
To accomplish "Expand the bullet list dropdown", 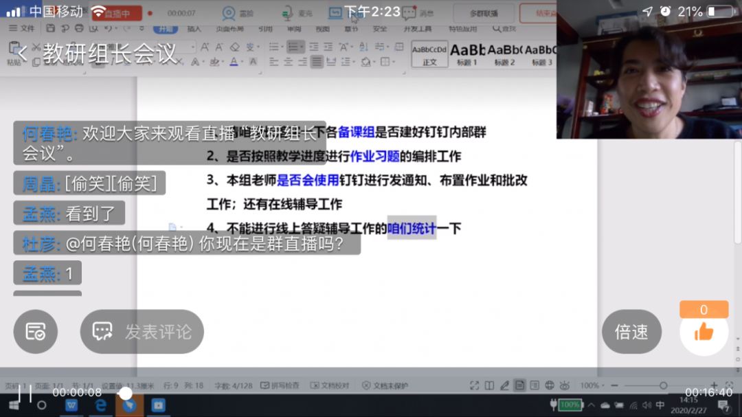I will [282, 47].
